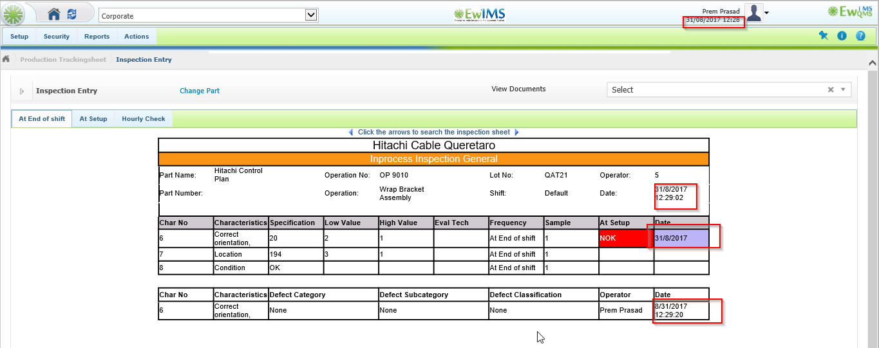Click the Defect Classification column header
The width and height of the screenshot is (879, 348).
[x=543, y=295]
